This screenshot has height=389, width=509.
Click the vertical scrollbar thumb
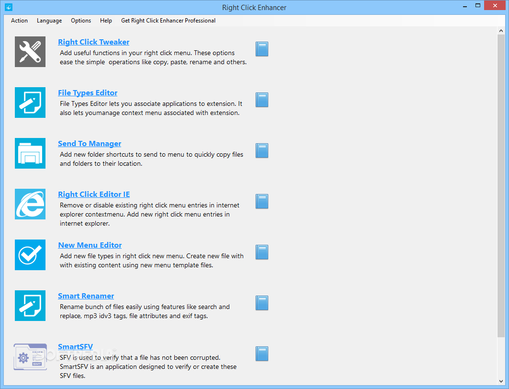(501, 186)
